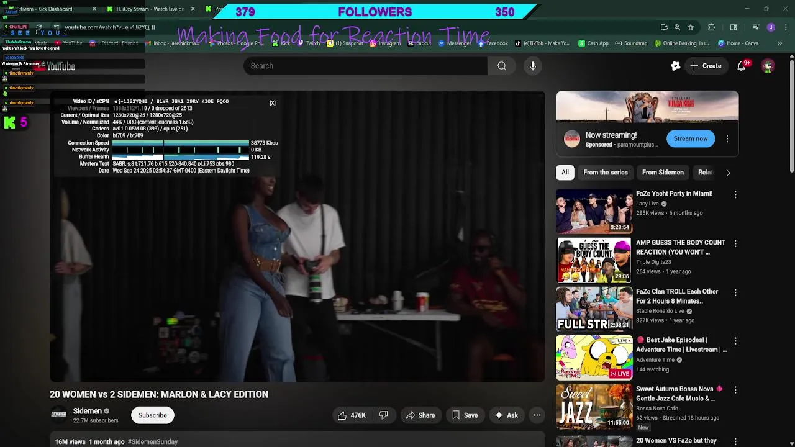The height and width of the screenshot is (447, 795).
Task: Like the video with thumbs up
Action: coord(352,415)
